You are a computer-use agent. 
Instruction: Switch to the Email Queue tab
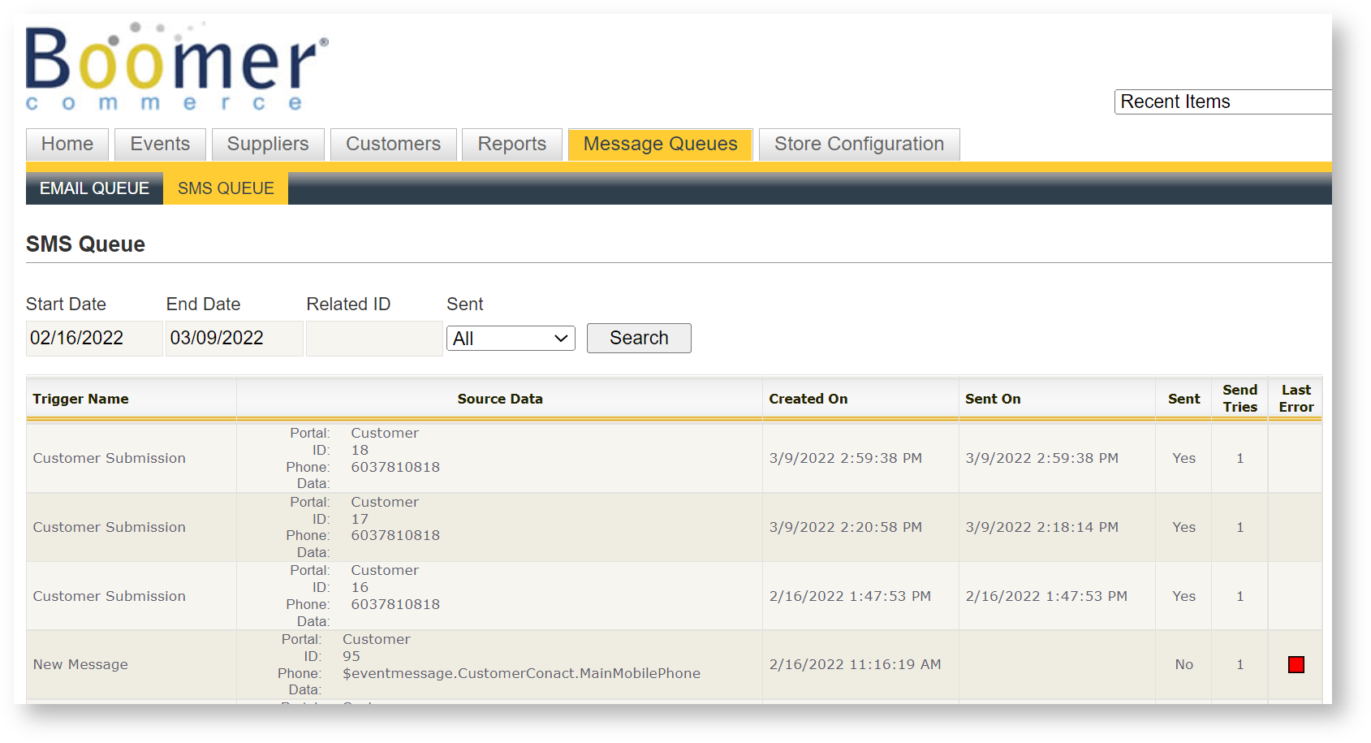click(94, 188)
